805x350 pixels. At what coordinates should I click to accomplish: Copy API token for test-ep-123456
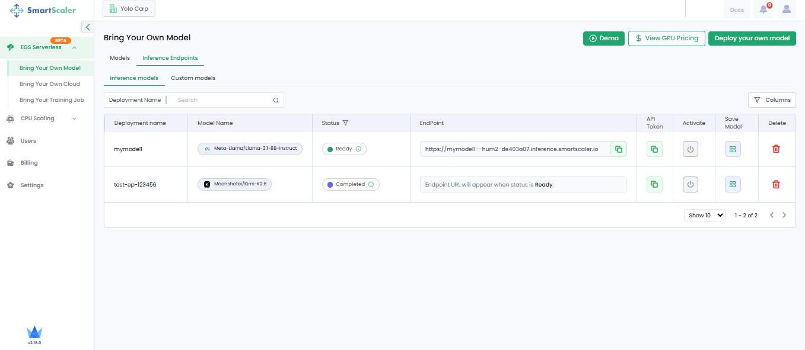point(654,185)
